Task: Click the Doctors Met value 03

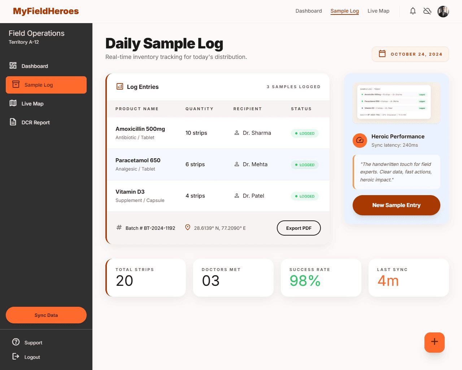Action: tap(211, 281)
